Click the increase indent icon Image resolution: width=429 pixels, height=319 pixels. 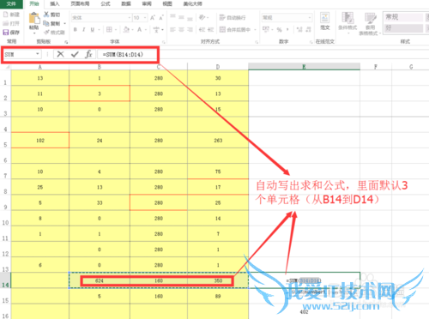coord(211,29)
